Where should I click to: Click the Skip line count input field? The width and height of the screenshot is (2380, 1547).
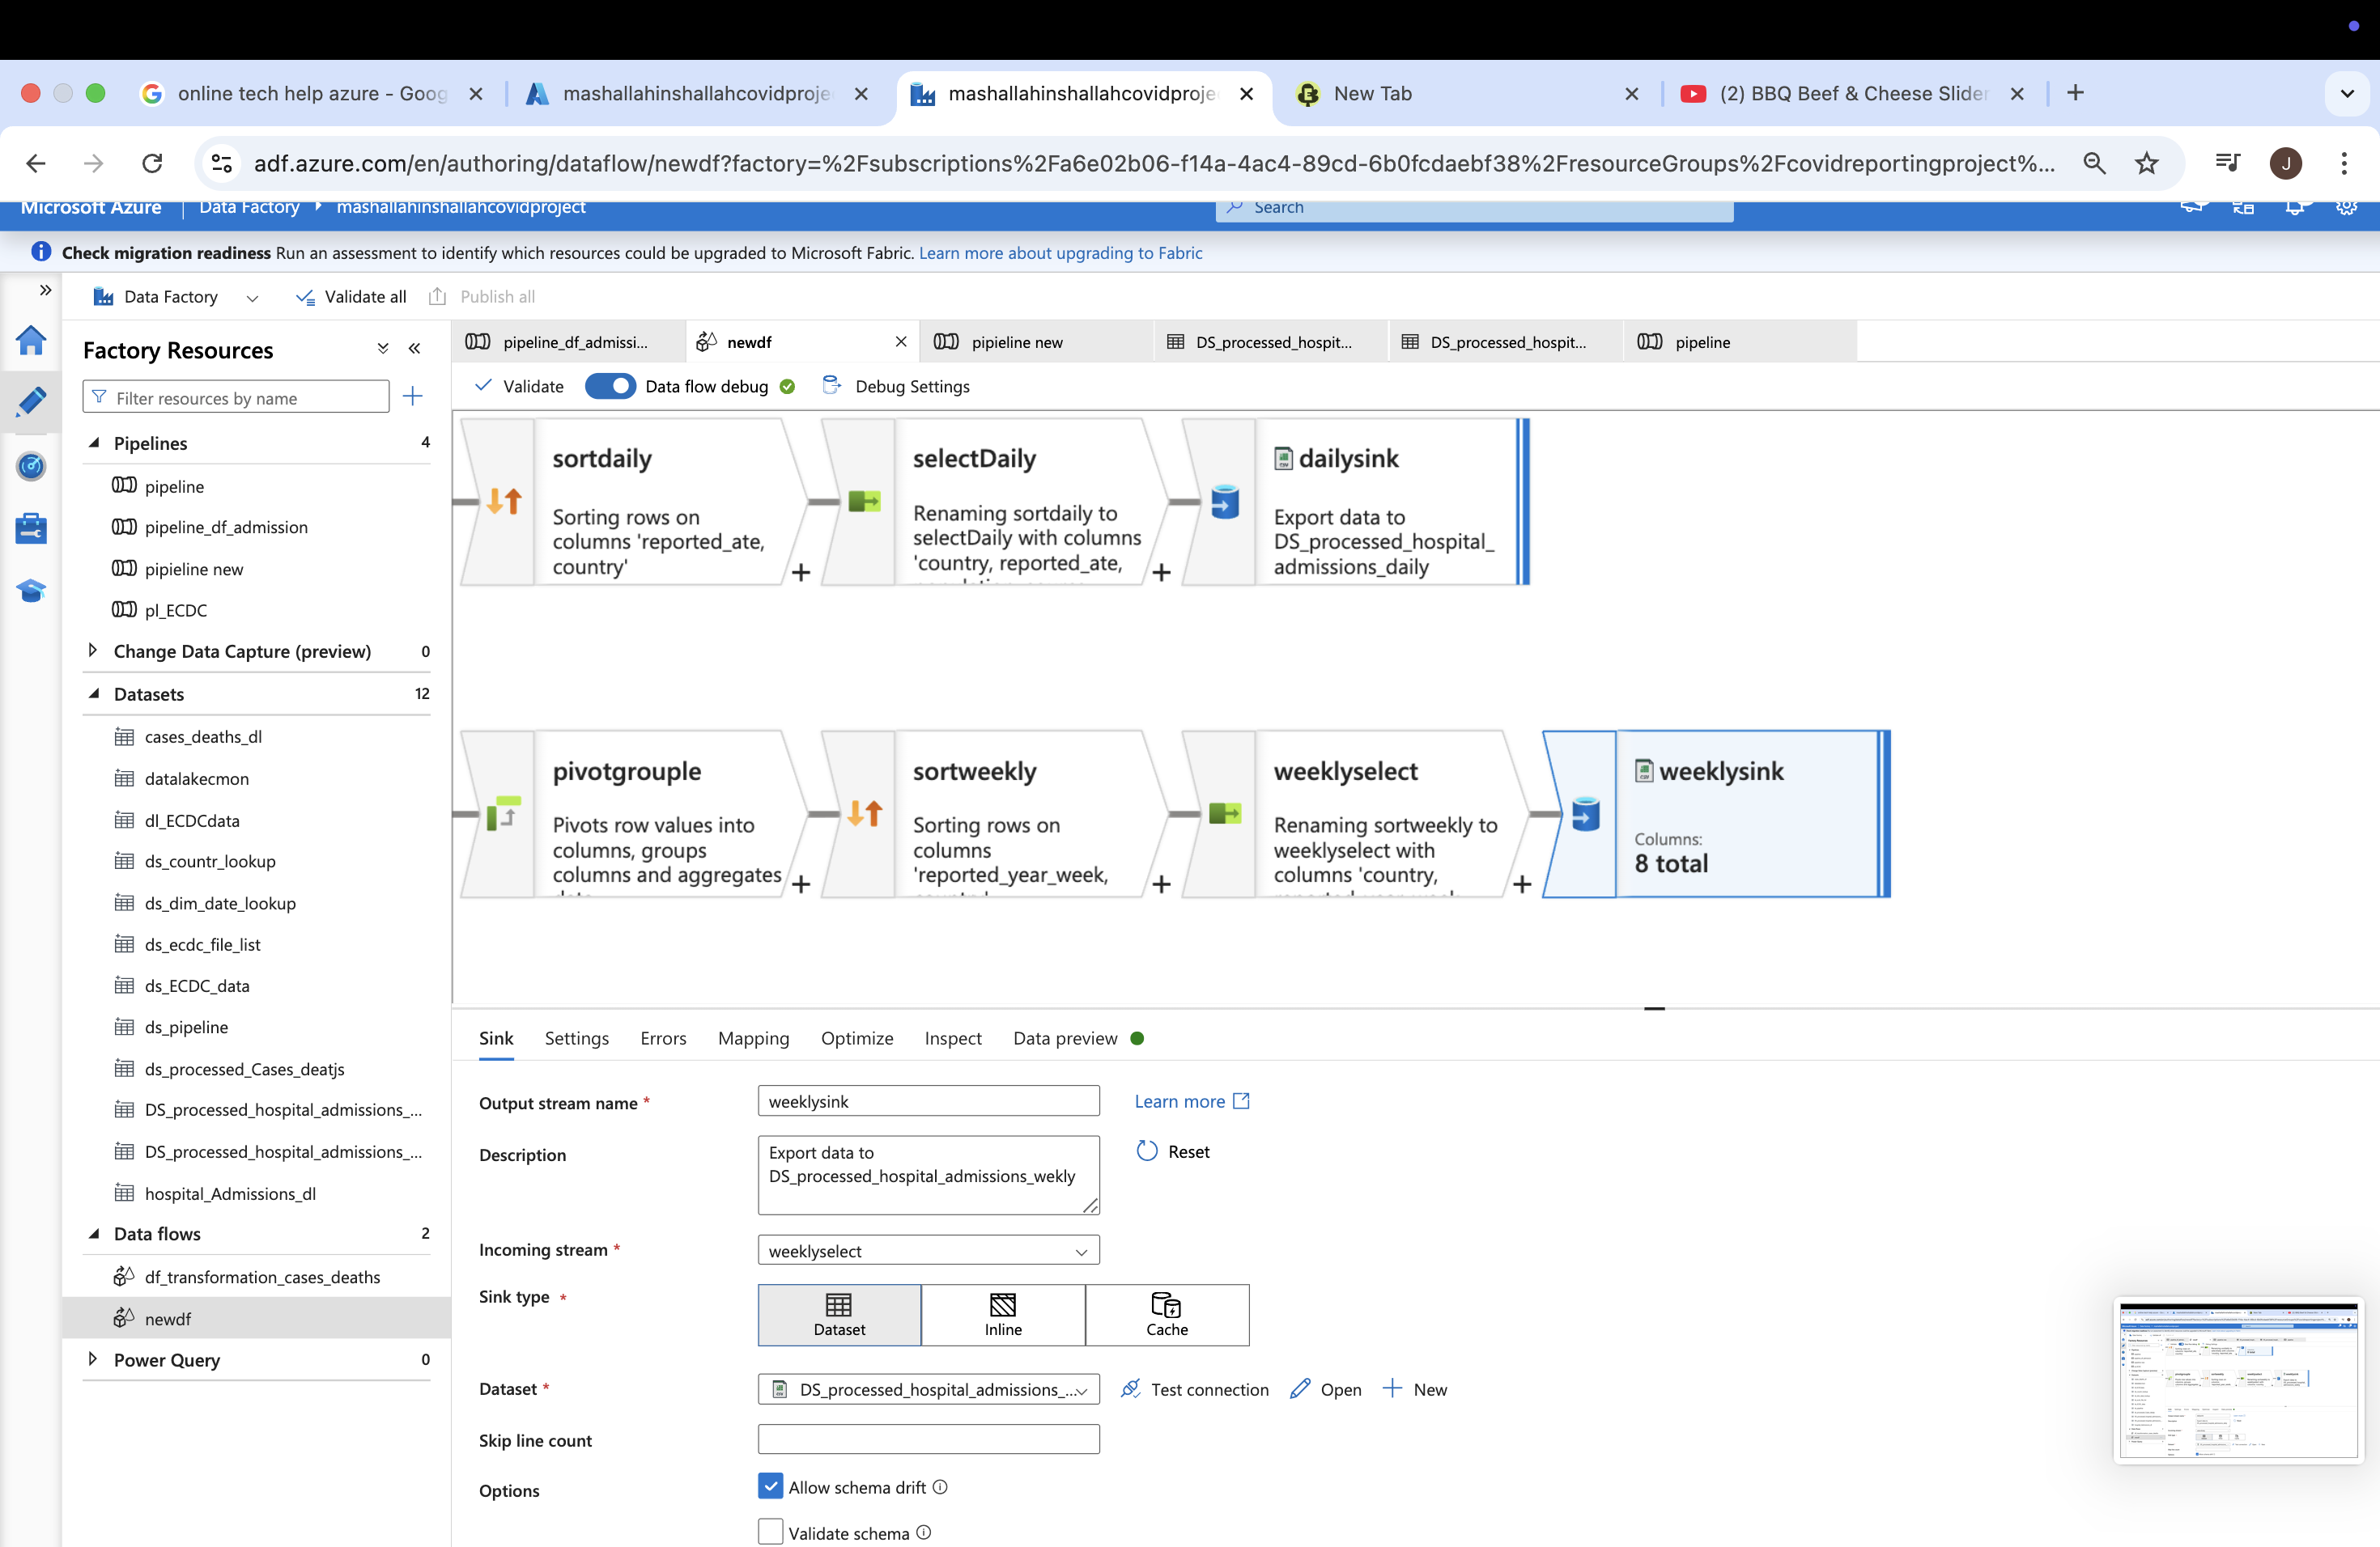pyautogui.click(x=928, y=1439)
